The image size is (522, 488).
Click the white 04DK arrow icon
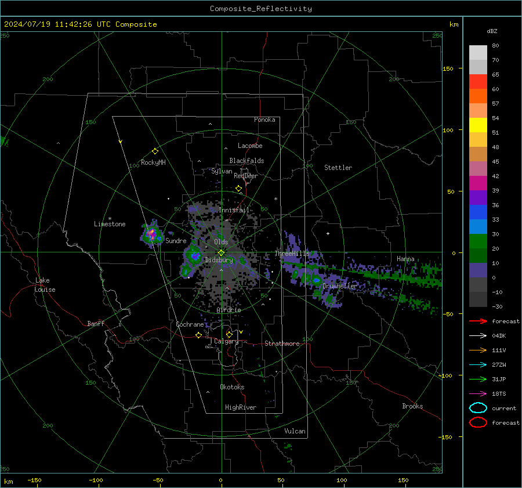pos(478,335)
